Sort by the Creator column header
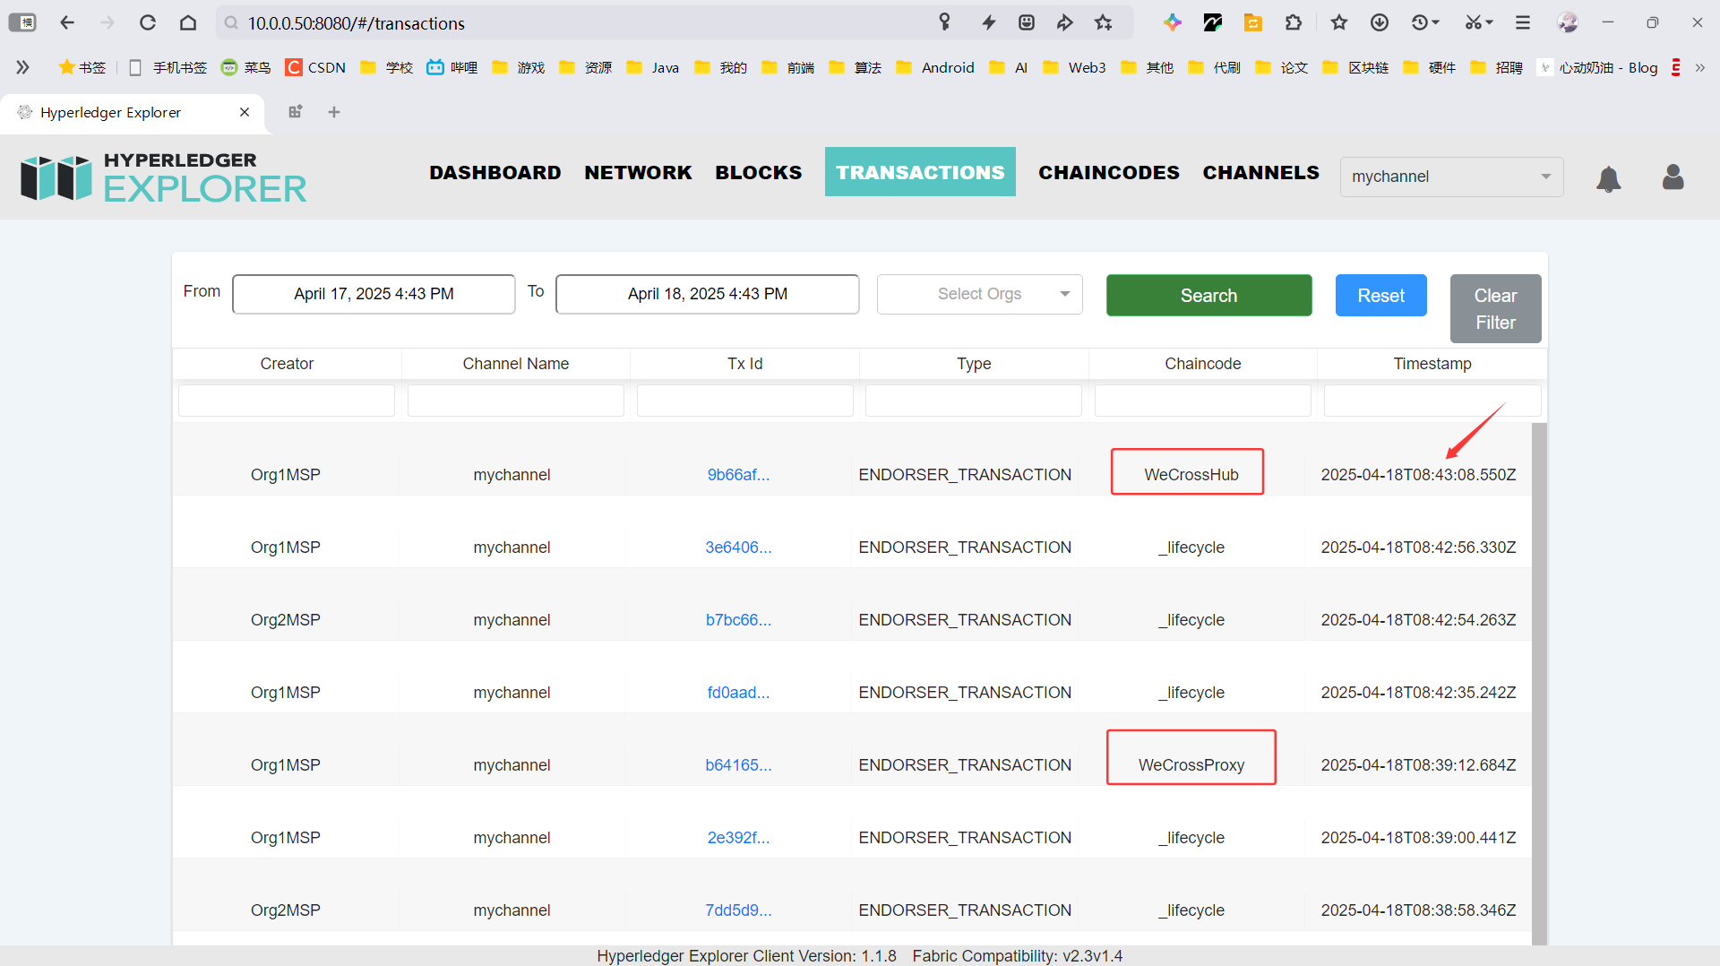 click(287, 363)
